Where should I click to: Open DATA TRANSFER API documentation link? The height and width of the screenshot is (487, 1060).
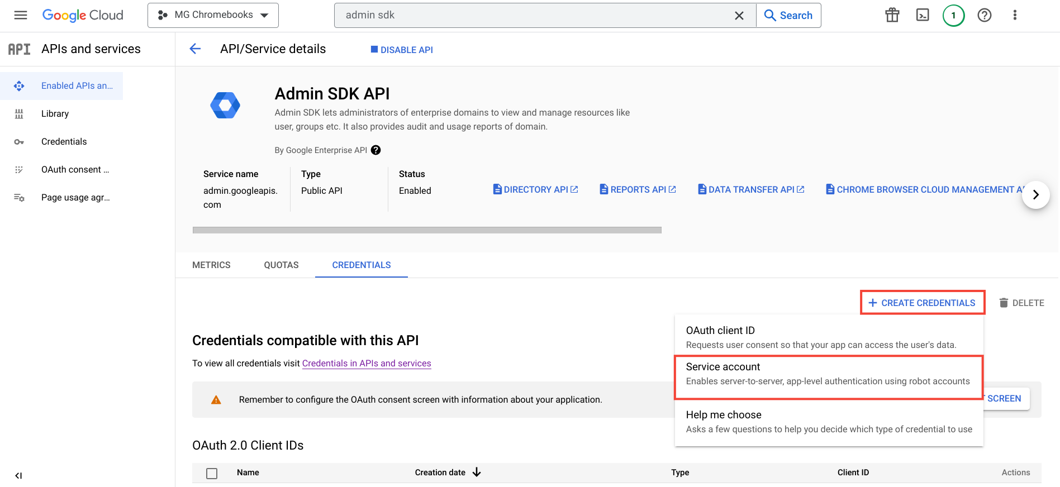(x=751, y=190)
